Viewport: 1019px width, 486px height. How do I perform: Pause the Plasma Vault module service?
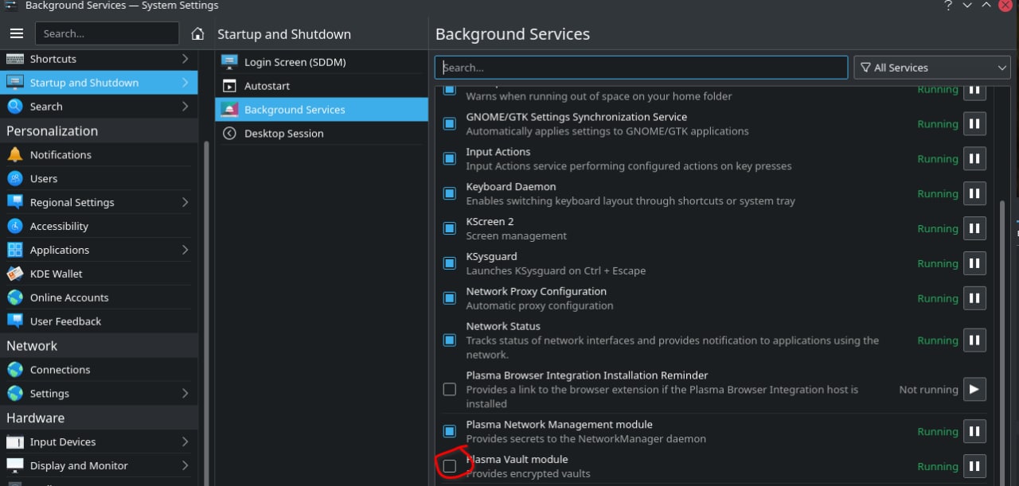(x=974, y=467)
